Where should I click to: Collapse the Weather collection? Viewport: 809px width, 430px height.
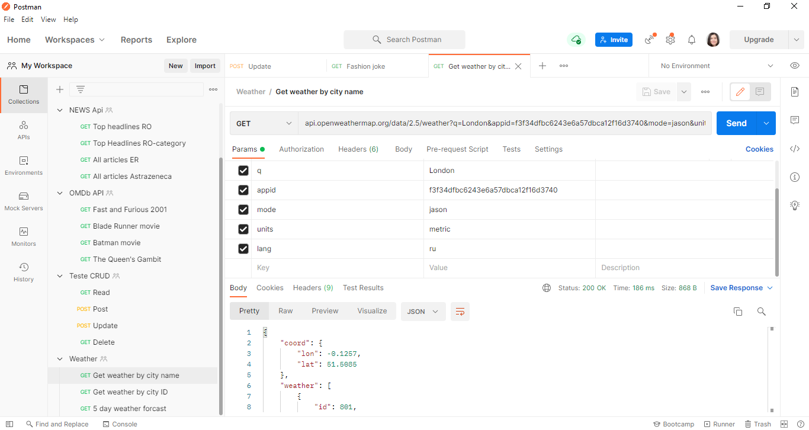click(x=59, y=359)
